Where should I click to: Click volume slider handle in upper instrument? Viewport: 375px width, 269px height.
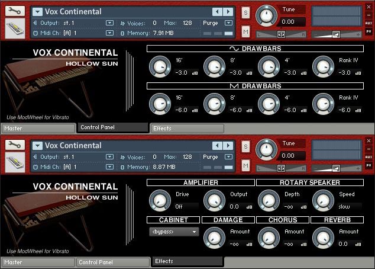point(336,34)
